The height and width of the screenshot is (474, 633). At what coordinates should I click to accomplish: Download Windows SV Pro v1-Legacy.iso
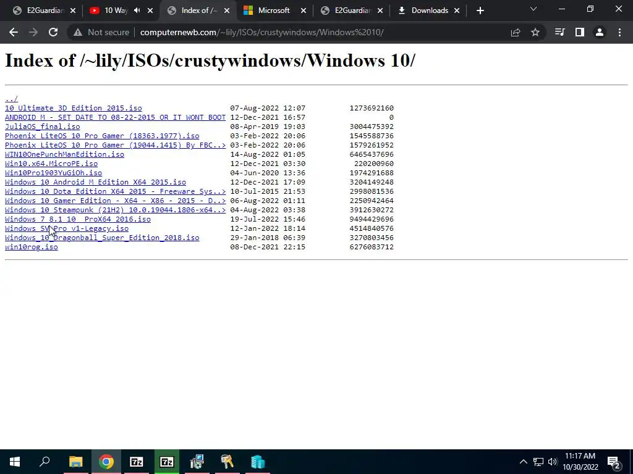pyautogui.click(x=67, y=228)
